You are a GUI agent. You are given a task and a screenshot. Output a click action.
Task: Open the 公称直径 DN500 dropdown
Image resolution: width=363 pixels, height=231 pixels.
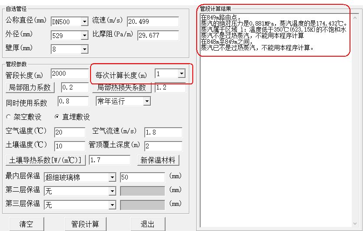click(x=84, y=22)
